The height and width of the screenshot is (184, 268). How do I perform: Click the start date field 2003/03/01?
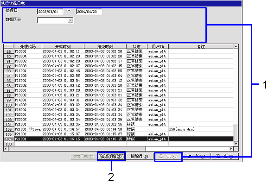click(50, 12)
